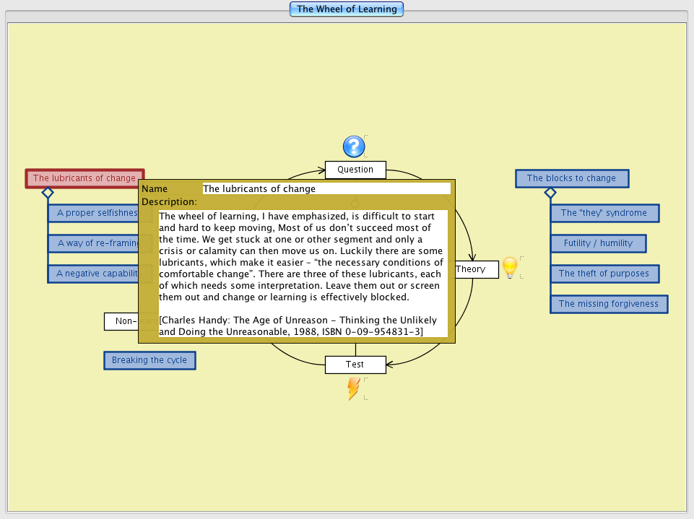Click inside the Description text area
This screenshot has height=519, width=694.
click(x=303, y=274)
